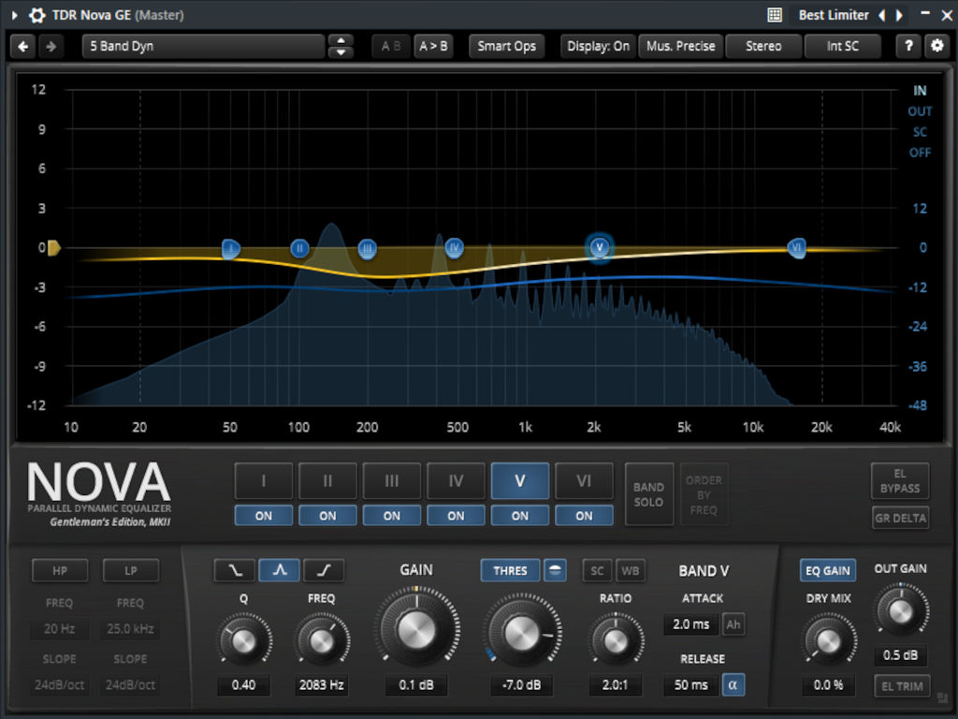Open the 5 Band Dyn preset dropdown
Viewport: 958px width, 719px height.
tap(203, 46)
